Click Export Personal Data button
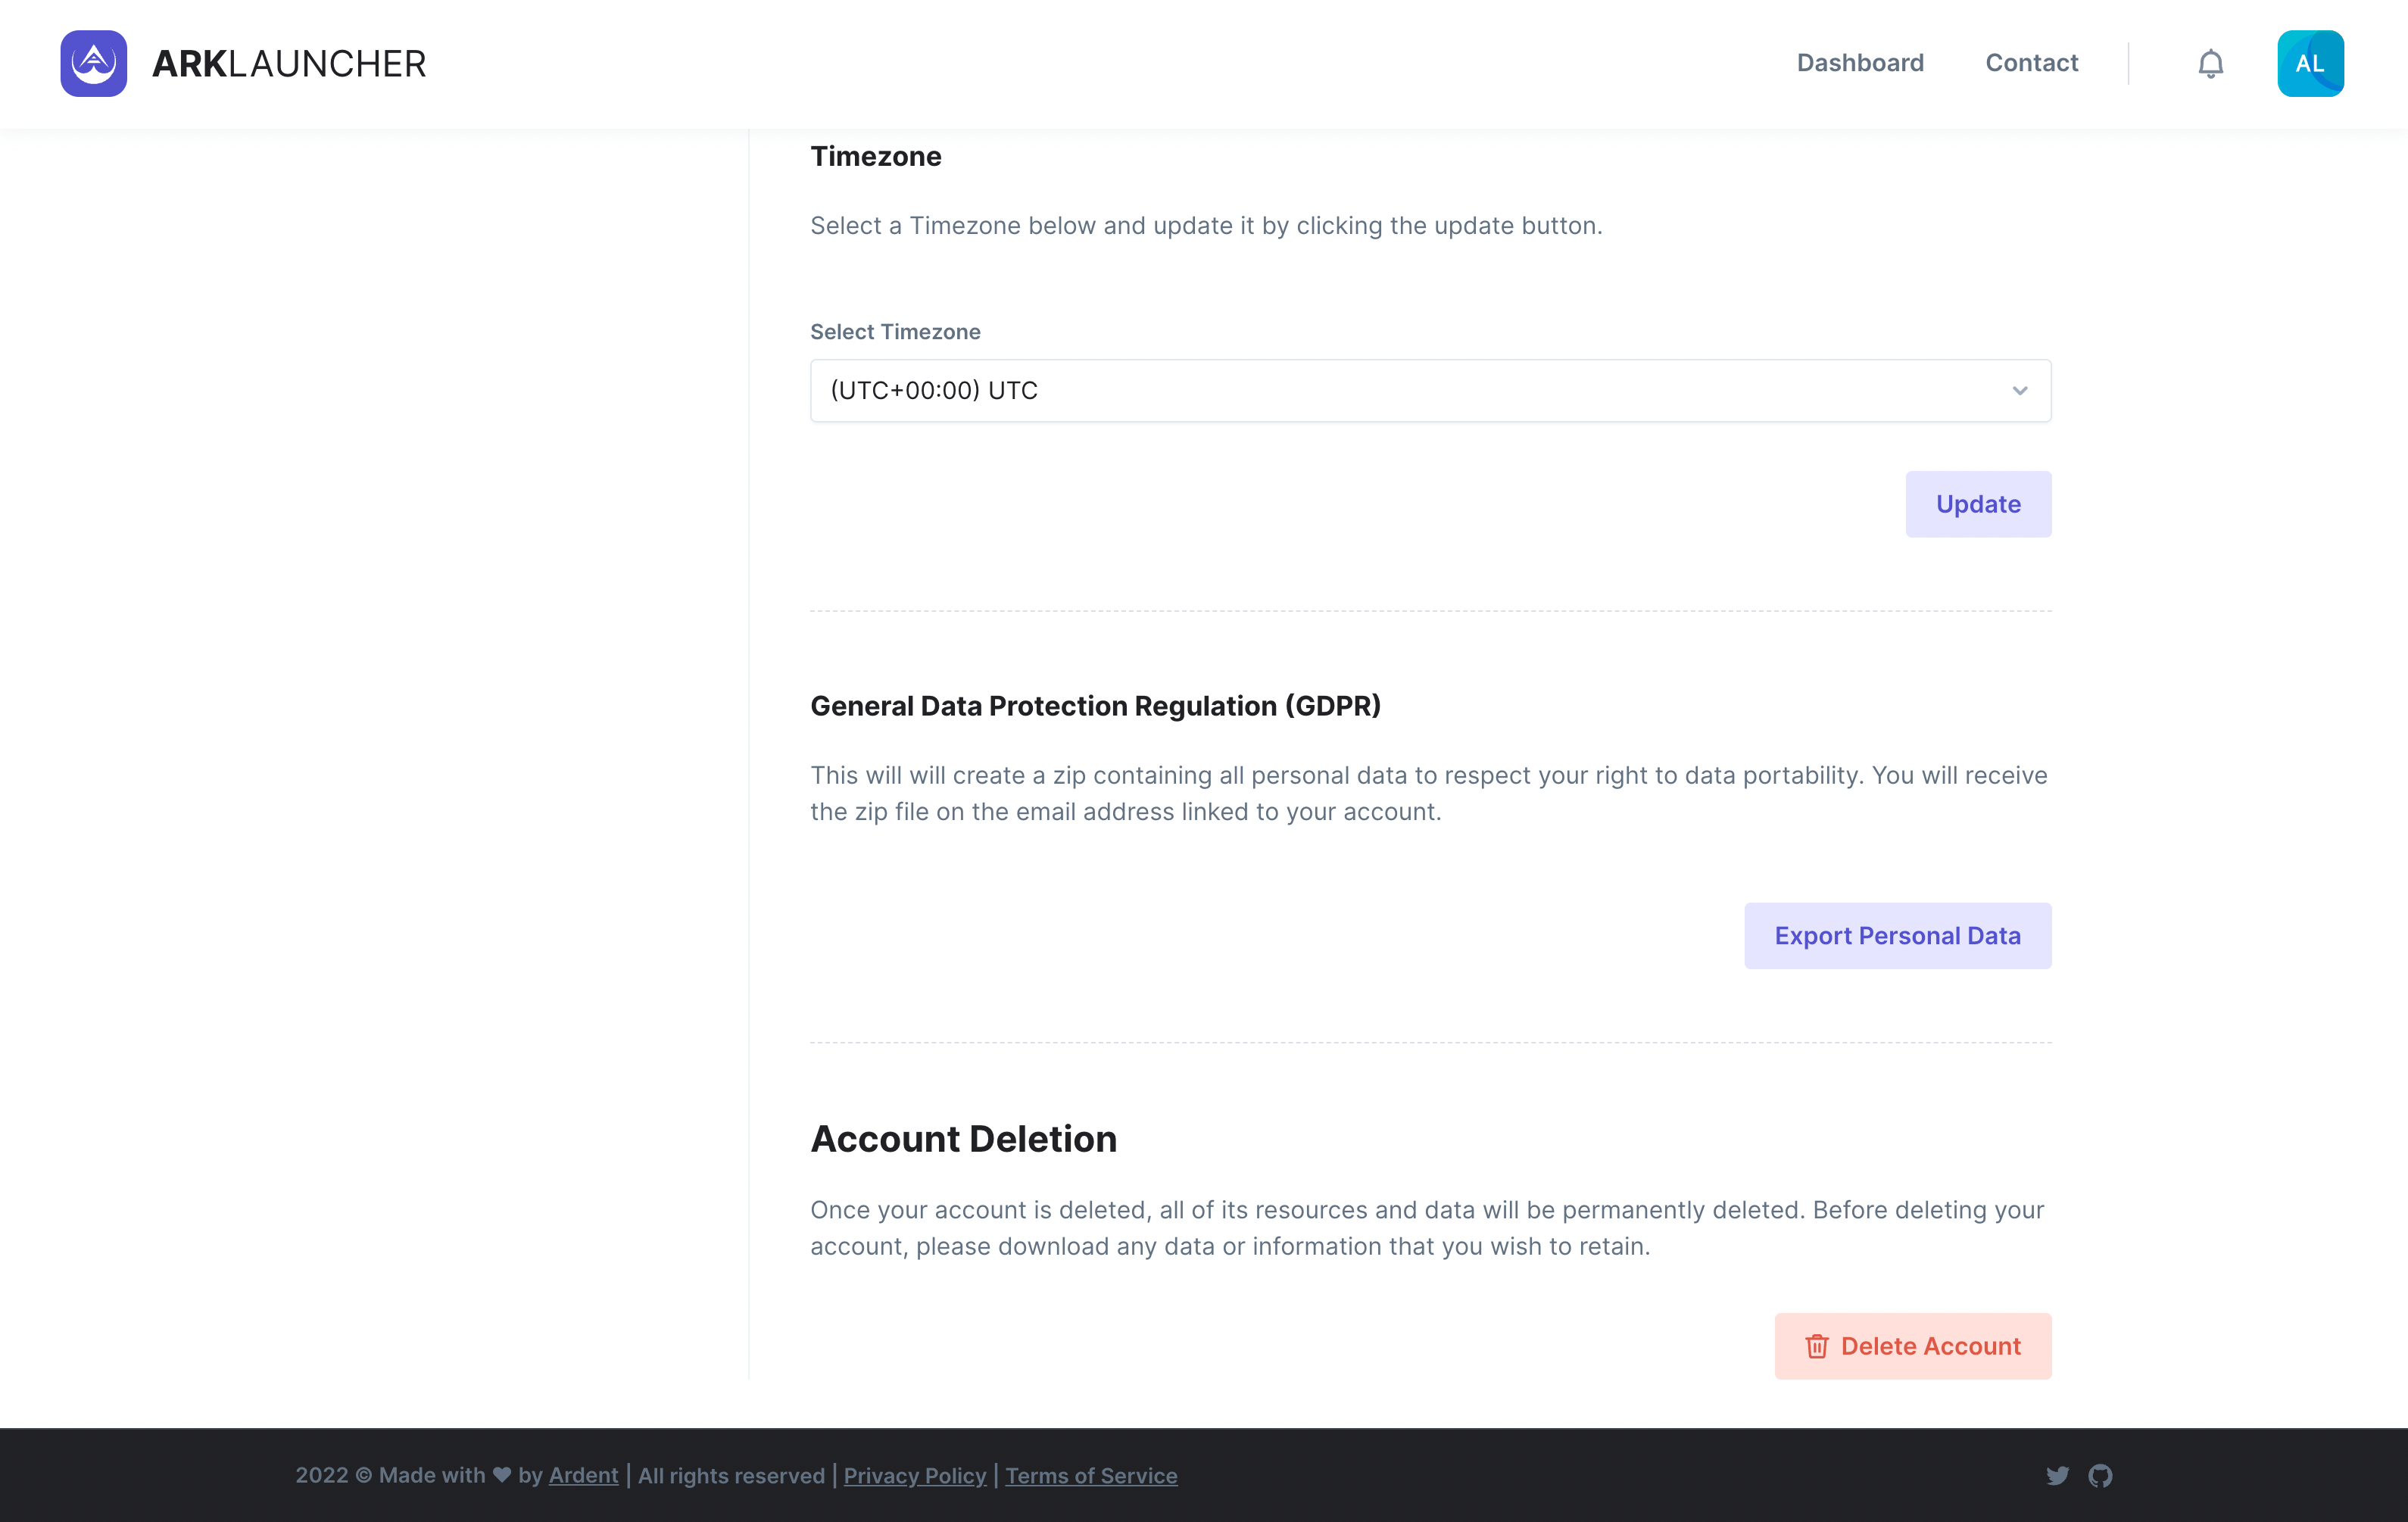The width and height of the screenshot is (2408, 1522). 1897,935
